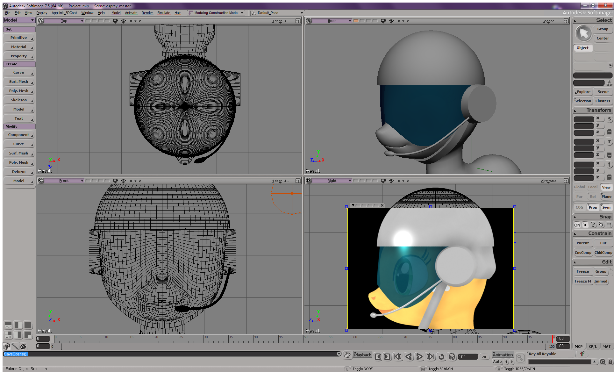Viewport: 614px width, 372px height.
Task: Click the Primitive button
Action: pyautogui.click(x=19, y=38)
